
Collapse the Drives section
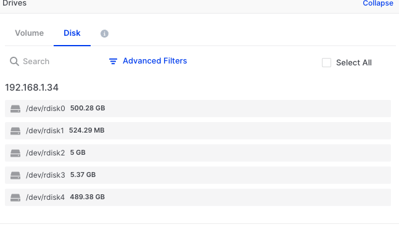[x=378, y=3]
